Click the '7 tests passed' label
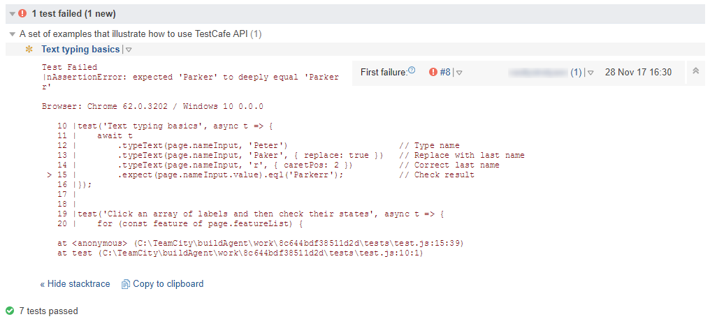This screenshot has width=710, height=319. (48, 311)
